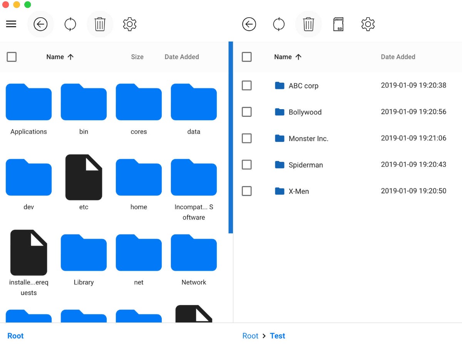Check the ABC corp folder checkbox
Screen dimensions: 462x344
(247, 85)
